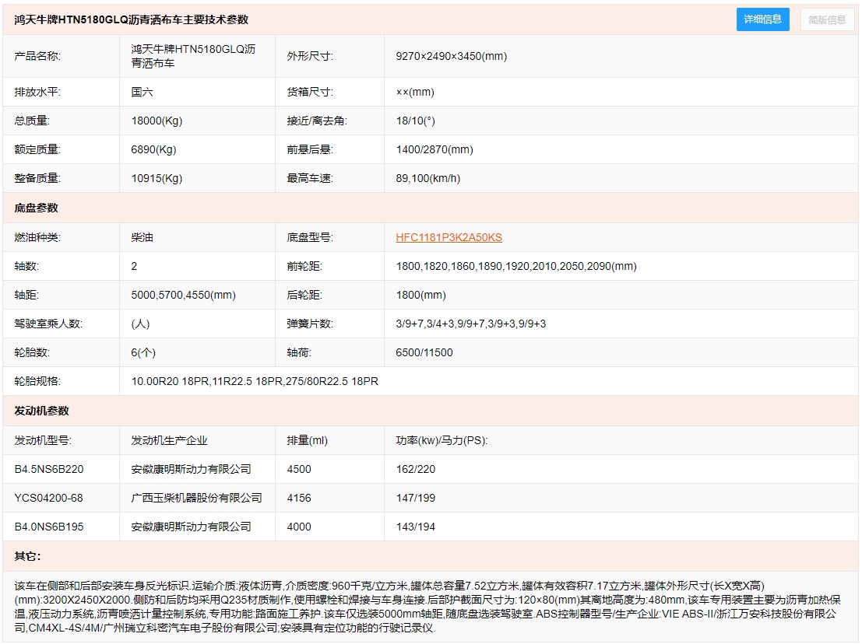Switch to the 简版信息 view
The width and height of the screenshot is (862, 644).
click(827, 19)
